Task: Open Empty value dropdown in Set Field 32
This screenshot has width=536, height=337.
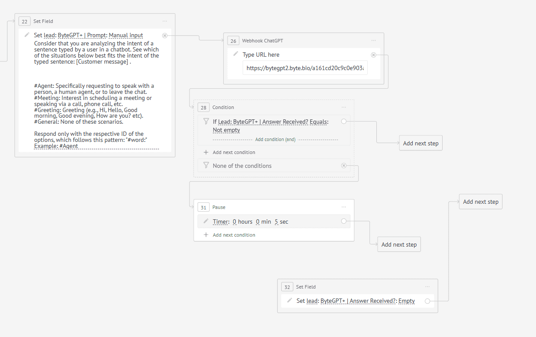Action: 407,301
